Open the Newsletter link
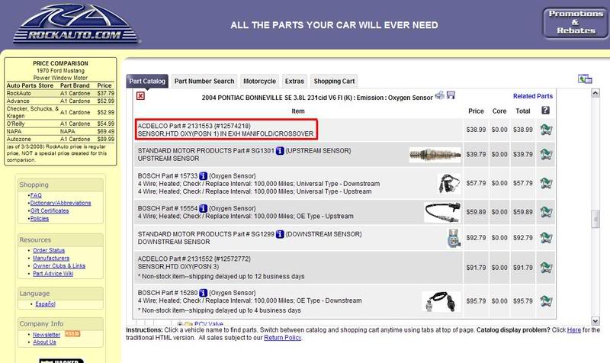 tap(47, 335)
